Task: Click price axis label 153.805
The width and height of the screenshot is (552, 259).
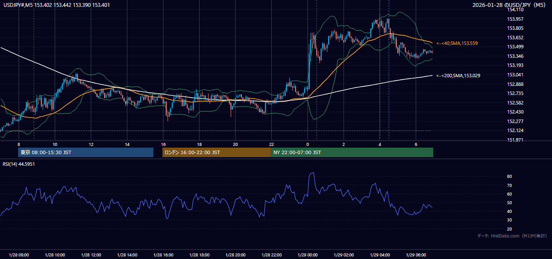Action: pos(516,28)
